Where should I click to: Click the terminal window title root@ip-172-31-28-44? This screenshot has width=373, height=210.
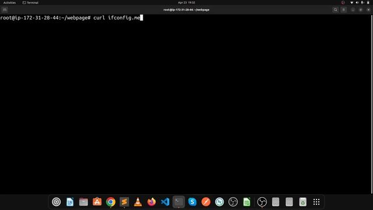tap(186, 10)
